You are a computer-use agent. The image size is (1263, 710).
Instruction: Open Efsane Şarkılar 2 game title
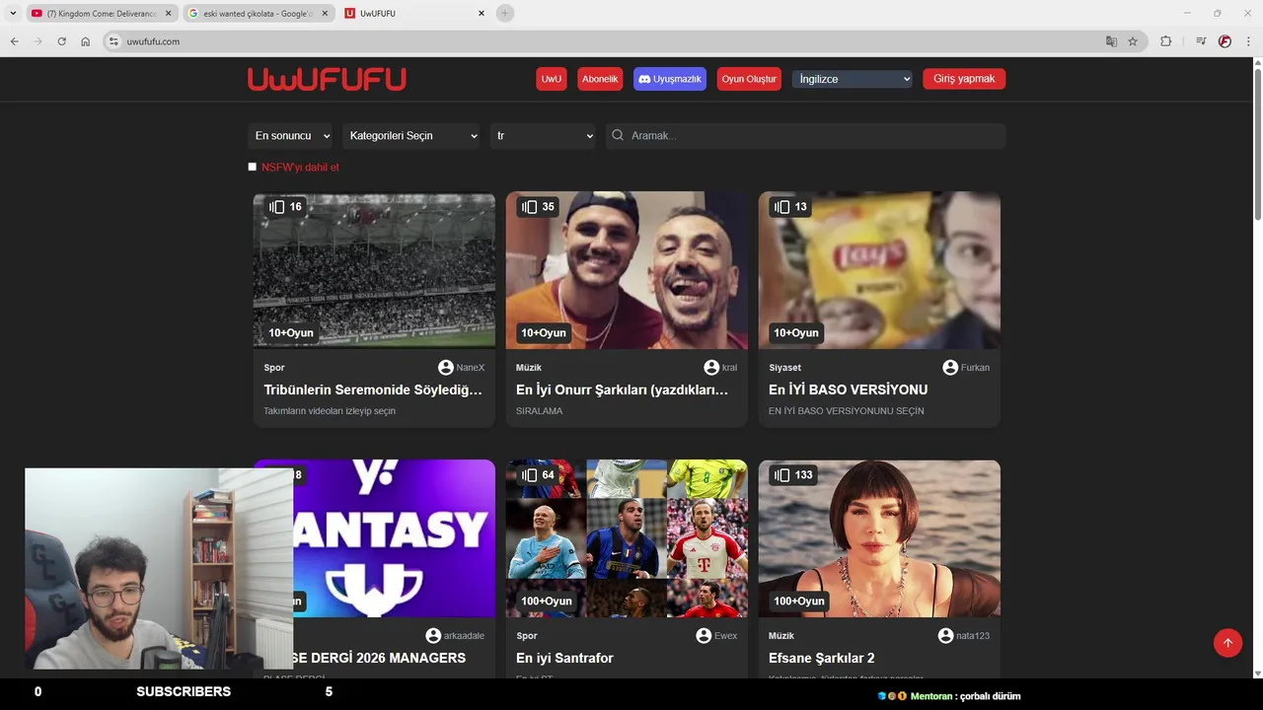click(822, 658)
